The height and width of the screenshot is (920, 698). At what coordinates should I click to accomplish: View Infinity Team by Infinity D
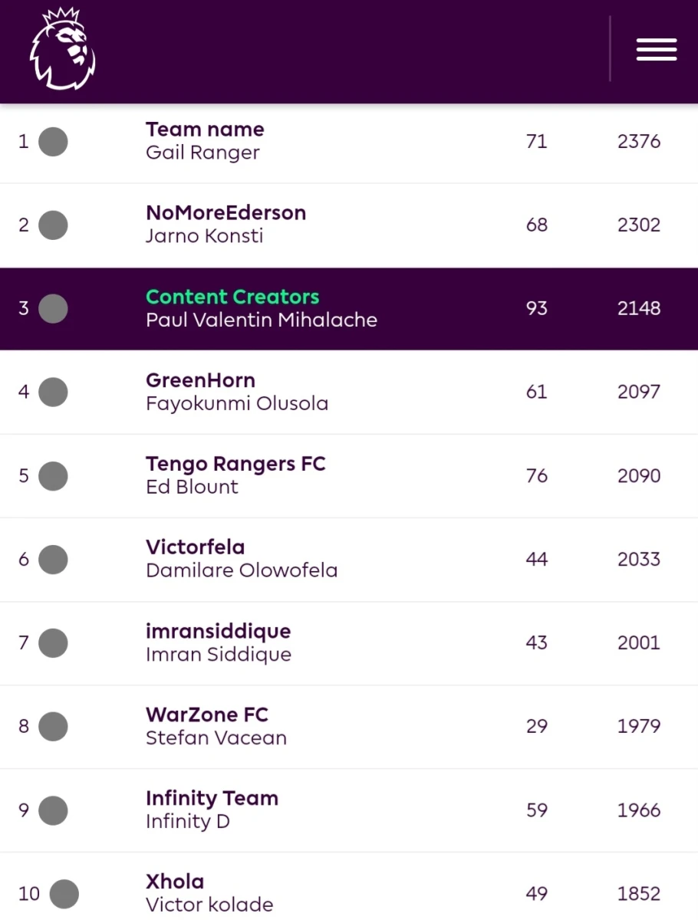(x=212, y=798)
